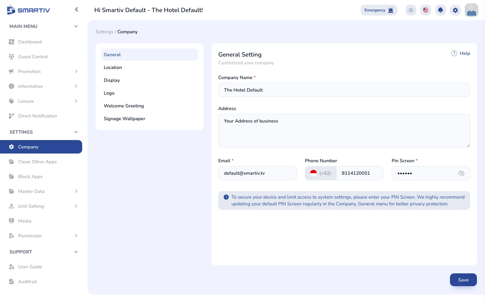Open the phone country code selector (+62)

321,173
